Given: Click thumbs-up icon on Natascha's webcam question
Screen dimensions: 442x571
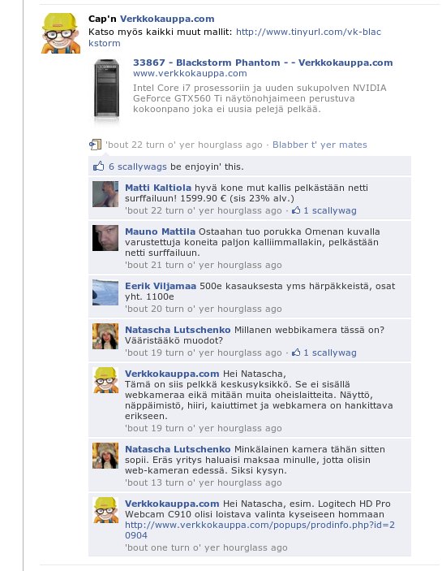Looking at the screenshot, I should (x=296, y=353).
